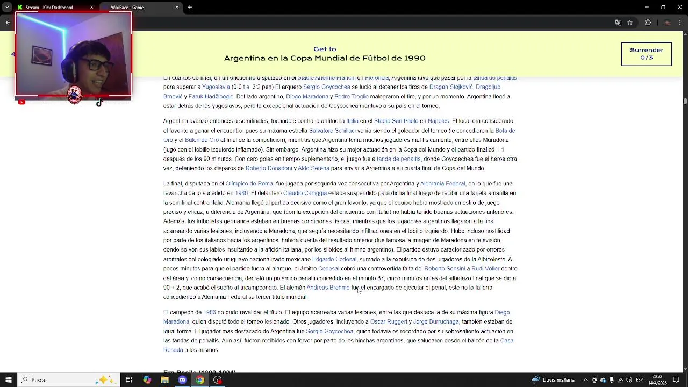Follow the Rudi Völler link
This screenshot has width=688, height=387.
485,269
